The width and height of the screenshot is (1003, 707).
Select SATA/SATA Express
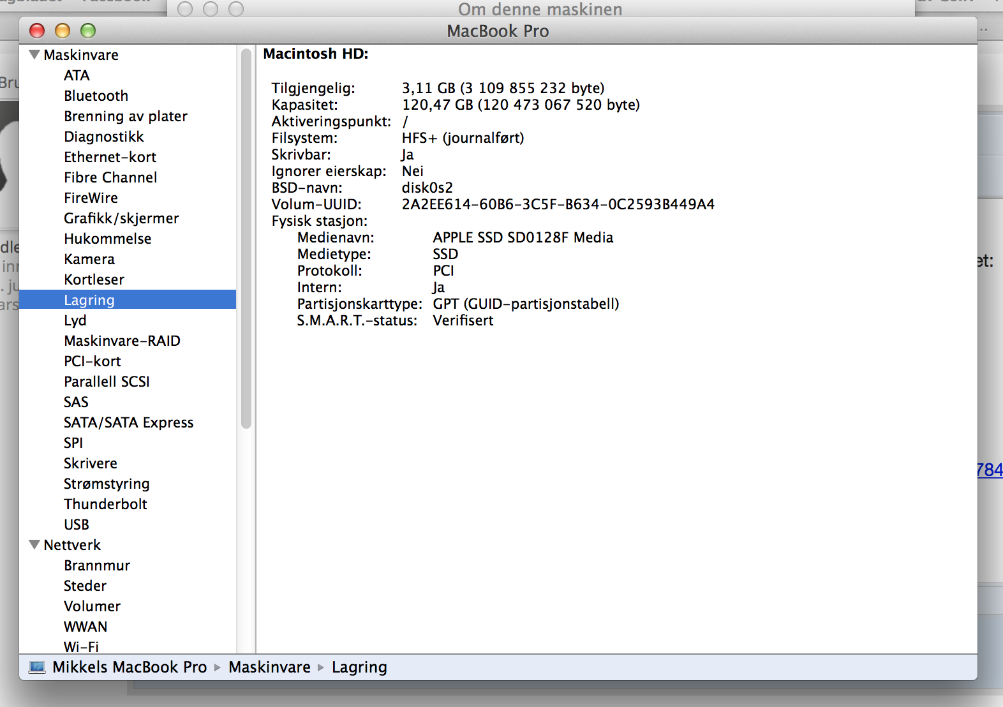(128, 422)
